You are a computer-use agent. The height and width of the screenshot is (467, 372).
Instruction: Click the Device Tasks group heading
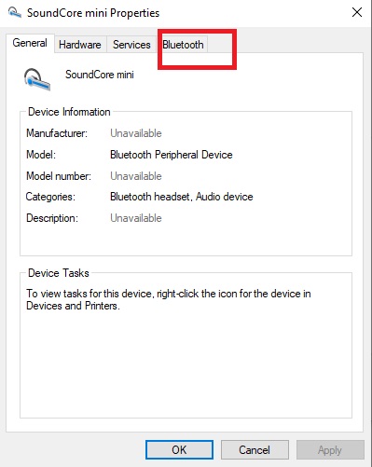[x=59, y=273]
